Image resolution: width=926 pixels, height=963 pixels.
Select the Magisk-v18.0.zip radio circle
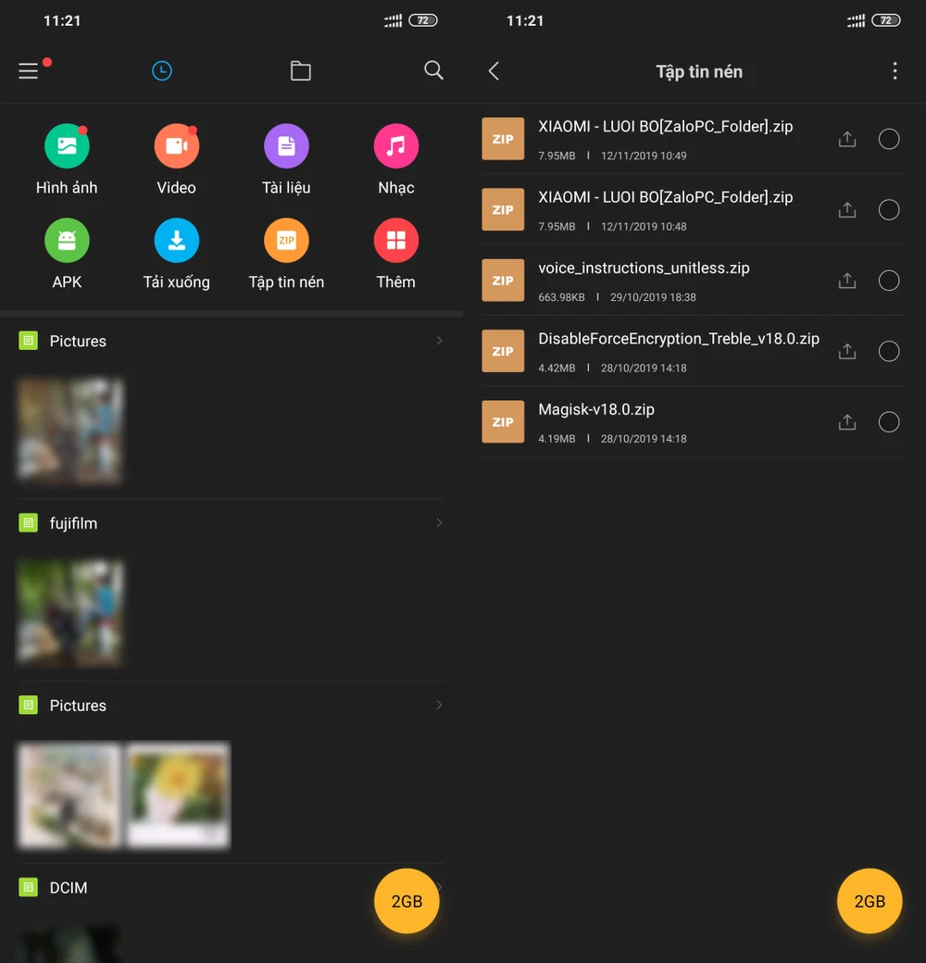(x=889, y=422)
